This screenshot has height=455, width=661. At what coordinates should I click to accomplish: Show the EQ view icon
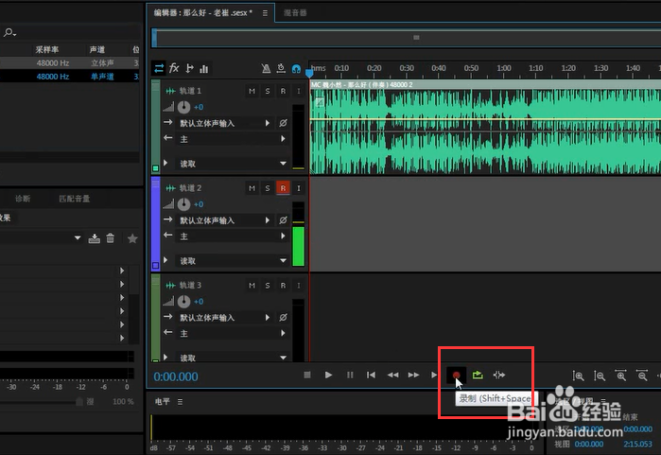point(204,68)
